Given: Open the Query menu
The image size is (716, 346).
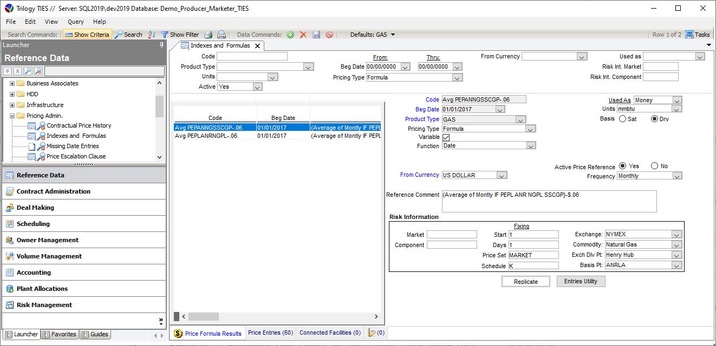Looking at the screenshot, I should (75, 22).
